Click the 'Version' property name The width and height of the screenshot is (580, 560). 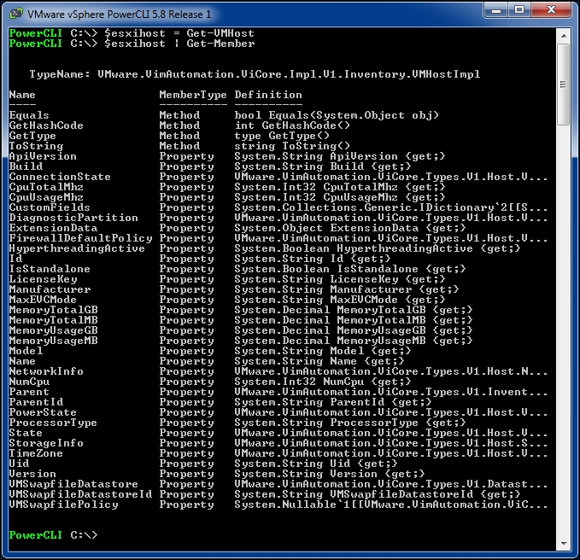32,474
